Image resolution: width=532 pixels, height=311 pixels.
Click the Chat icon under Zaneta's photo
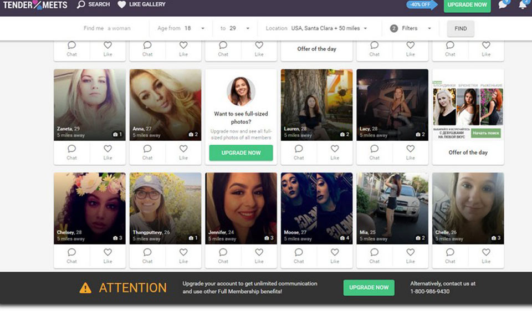[71, 149]
